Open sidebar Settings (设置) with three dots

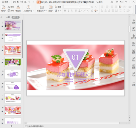tap(134, 84)
